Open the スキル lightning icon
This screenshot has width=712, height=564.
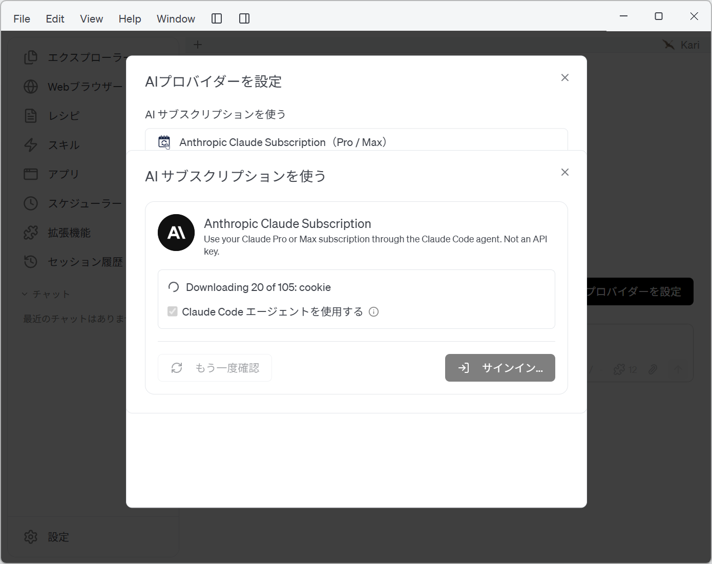click(31, 145)
